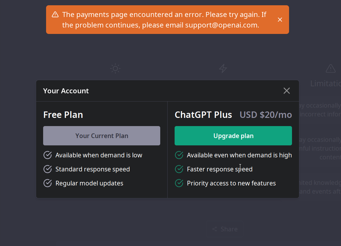Click checkmark next to Standard response speed
341x246 pixels.
point(48,169)
